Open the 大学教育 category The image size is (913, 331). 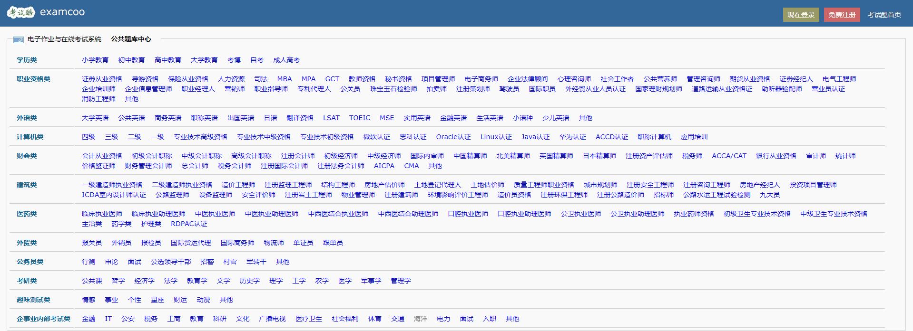[x=204, y=60]
